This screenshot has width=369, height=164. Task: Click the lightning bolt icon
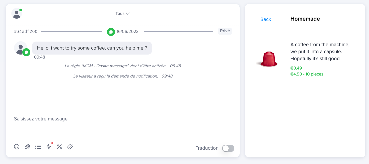click(49, 147)
